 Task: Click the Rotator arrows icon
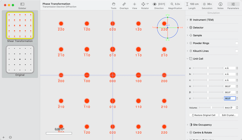pyautogui.click(x=143, y=4)
